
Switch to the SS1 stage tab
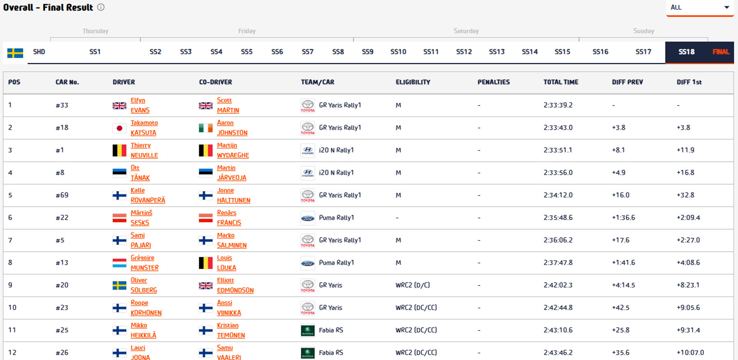(x=95, y=52)
